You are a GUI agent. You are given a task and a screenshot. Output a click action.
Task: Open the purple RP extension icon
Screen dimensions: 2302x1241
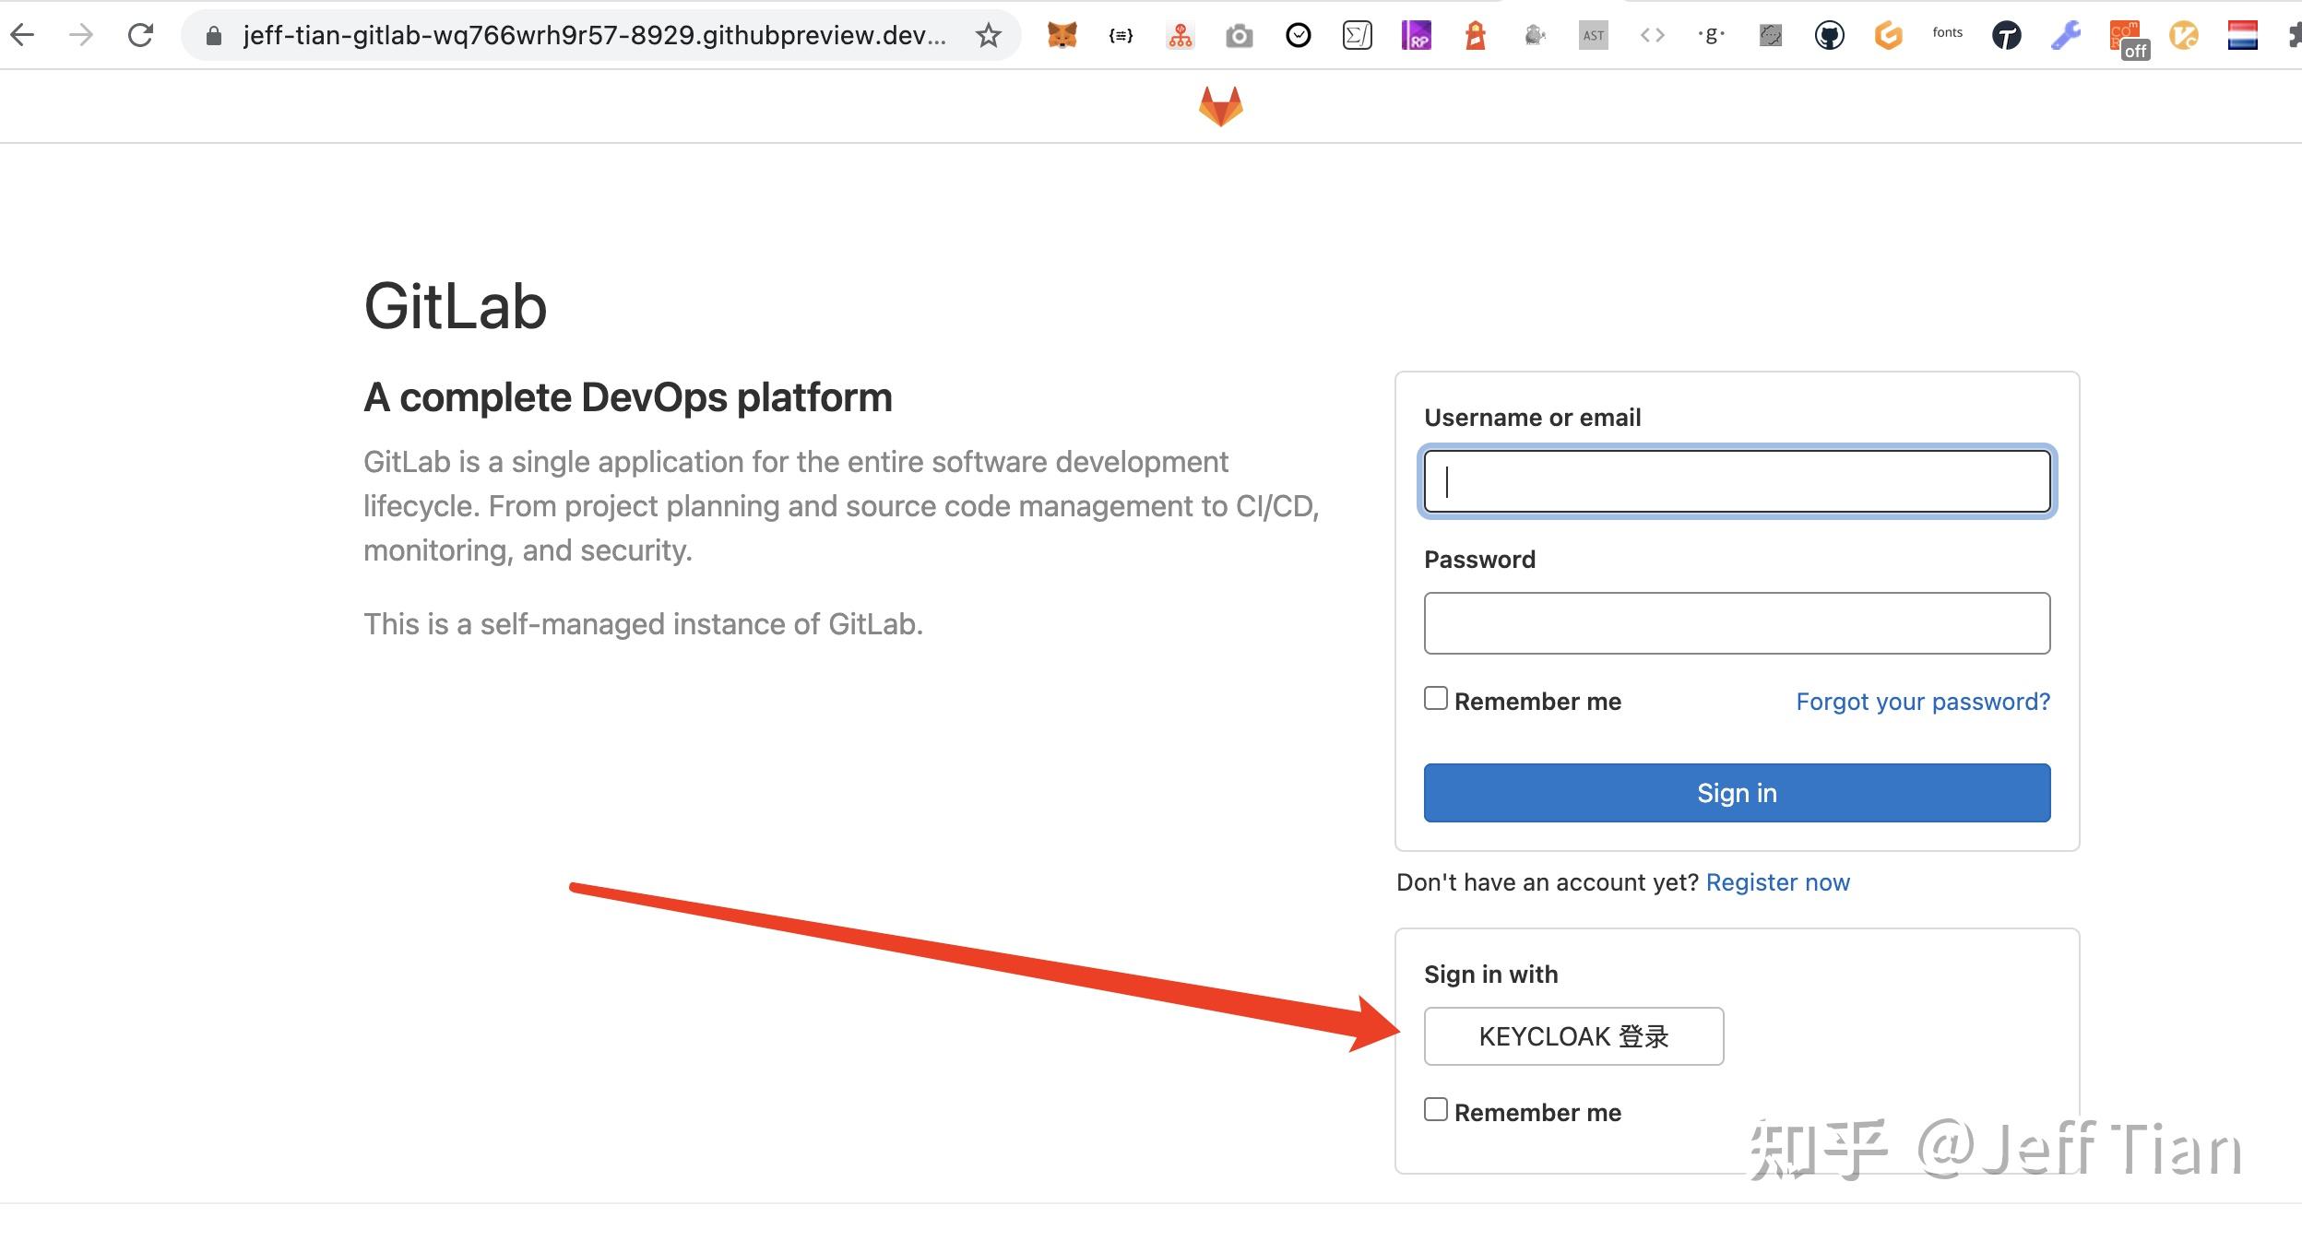point(1417,36)
